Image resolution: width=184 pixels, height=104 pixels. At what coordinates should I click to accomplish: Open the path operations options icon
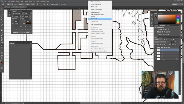[x=37, y=4]
